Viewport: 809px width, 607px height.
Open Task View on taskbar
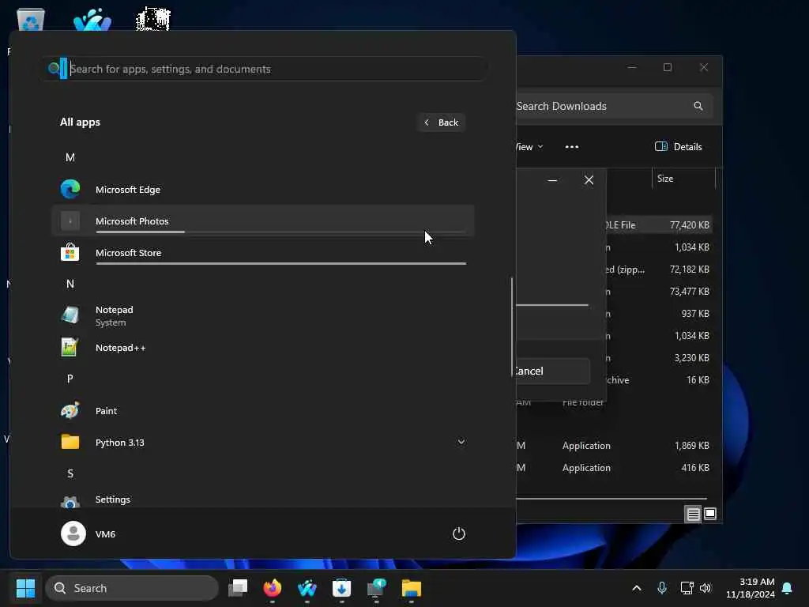click(x=238, y=588)
